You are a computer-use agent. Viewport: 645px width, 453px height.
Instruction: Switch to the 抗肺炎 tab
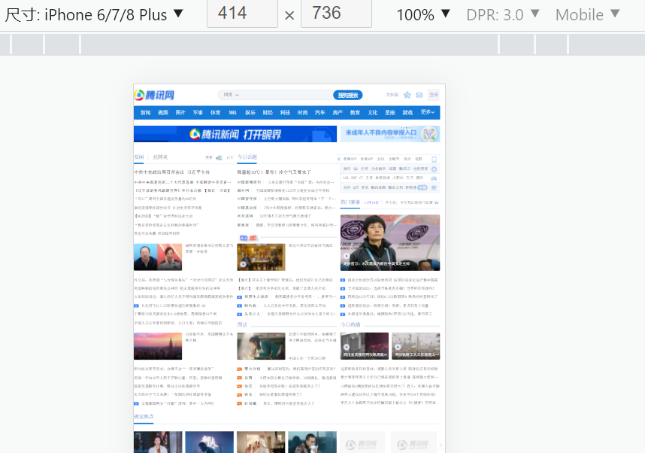coord(160,157)
